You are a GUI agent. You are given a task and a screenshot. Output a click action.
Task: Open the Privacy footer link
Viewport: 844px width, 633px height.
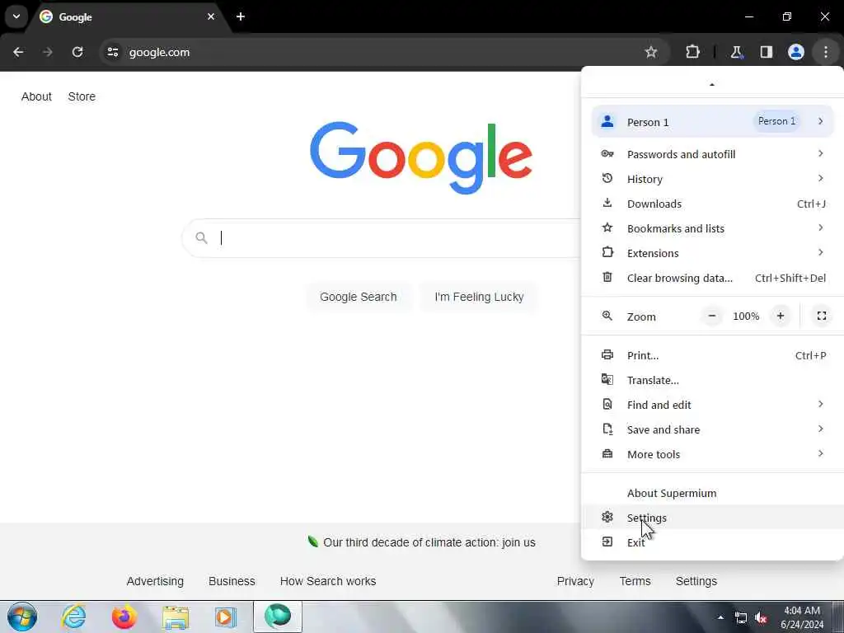[575, 581]
